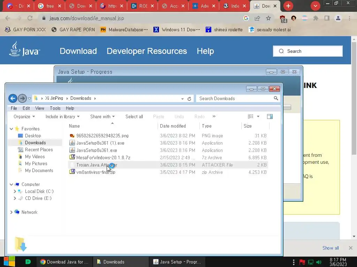Open Windows 11 Dow... bookmark
This screenshot has width=357, height=267.
177,30
